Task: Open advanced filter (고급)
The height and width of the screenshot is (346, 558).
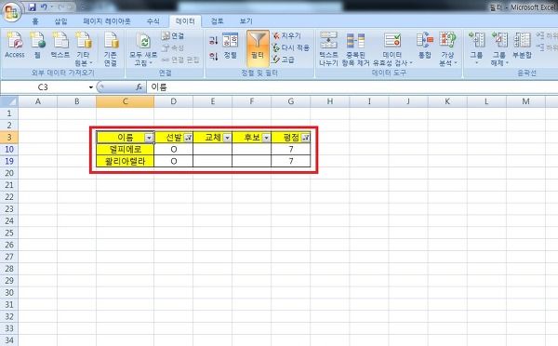Action: [x=284, y=60]
